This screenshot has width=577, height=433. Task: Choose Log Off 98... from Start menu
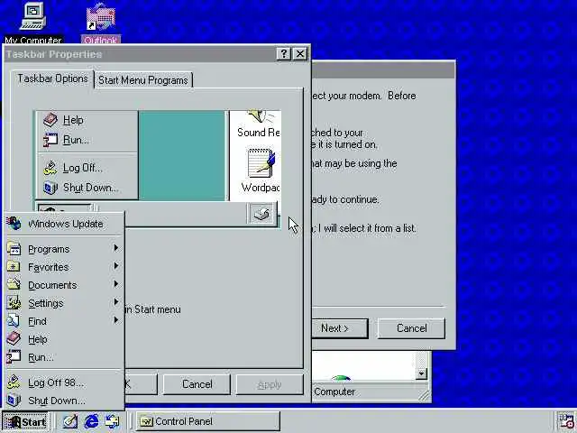coord(65,382)
